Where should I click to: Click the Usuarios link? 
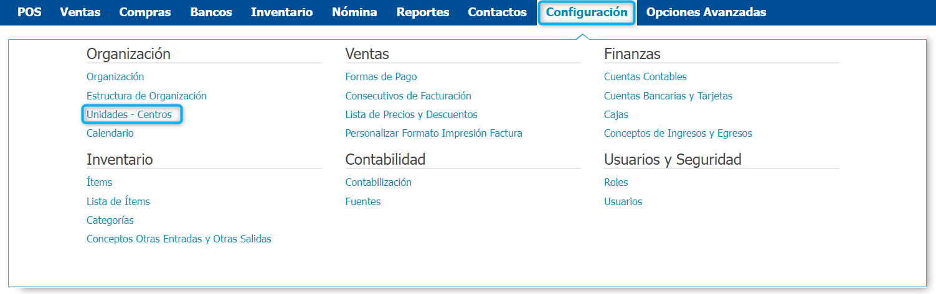click(x=623, y=201)
